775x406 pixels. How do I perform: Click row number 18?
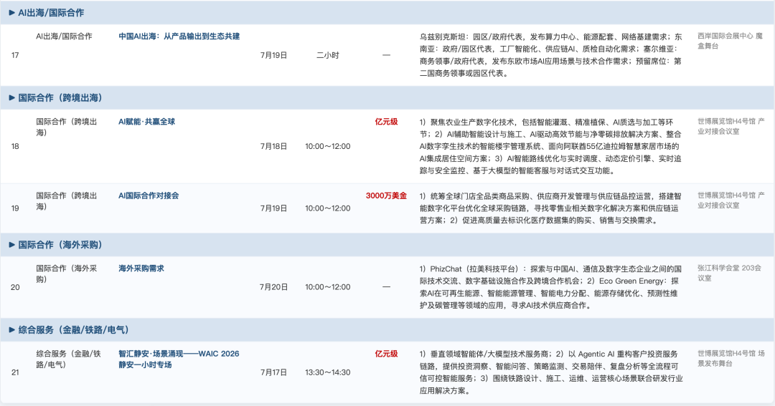coord(15,147)
